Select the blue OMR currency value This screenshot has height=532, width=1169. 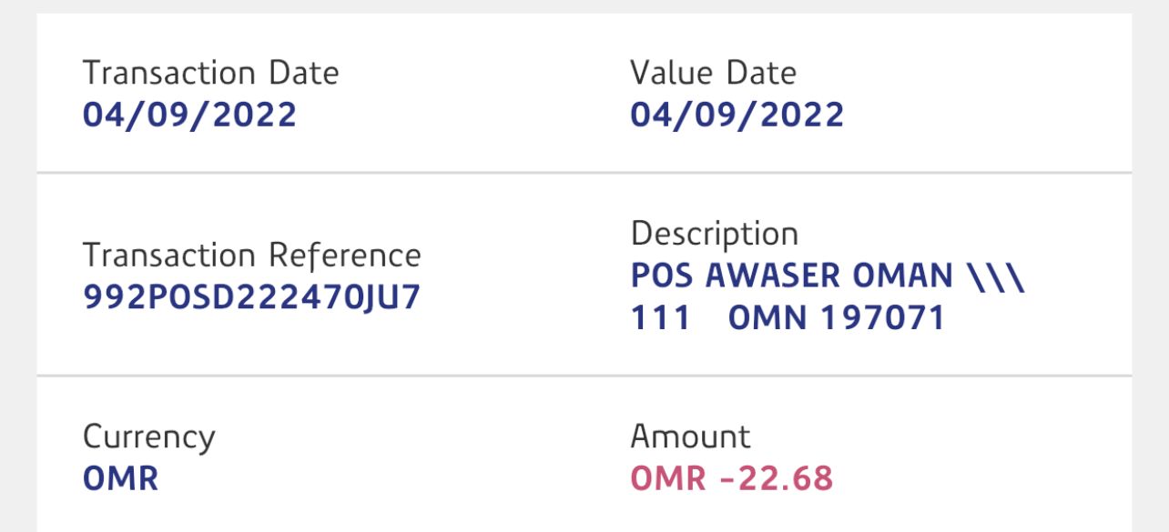coord(120,478)
